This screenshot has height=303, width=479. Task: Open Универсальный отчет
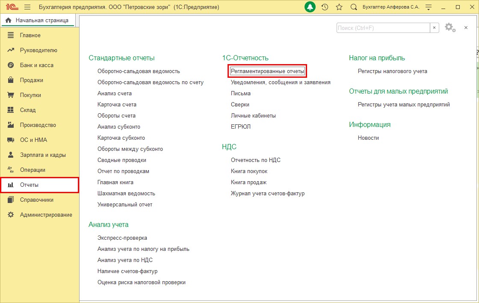tap(124, 204)
